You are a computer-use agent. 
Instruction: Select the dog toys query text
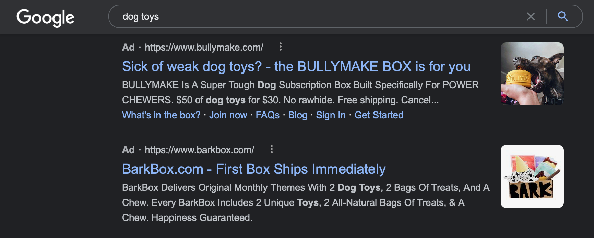click(x=141, y=16)
